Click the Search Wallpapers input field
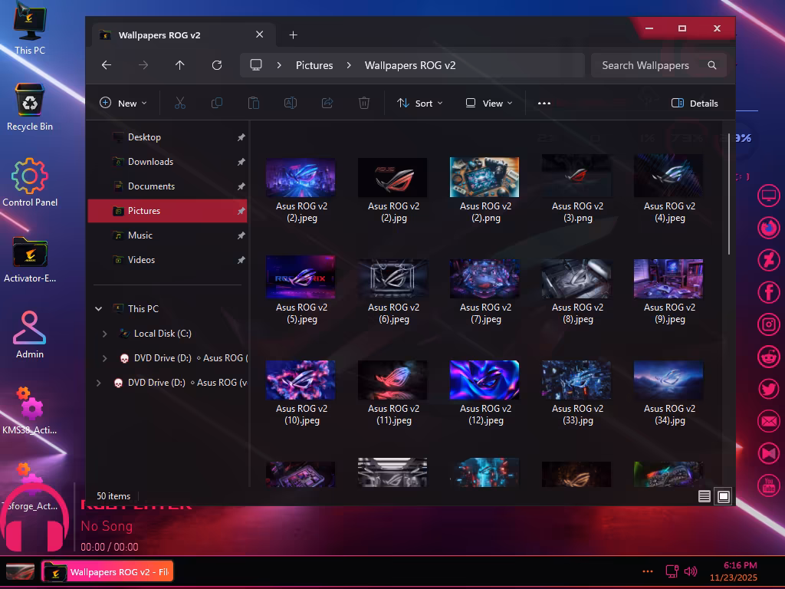This screenshot has height=589, width=785. [x=650, y=66]
